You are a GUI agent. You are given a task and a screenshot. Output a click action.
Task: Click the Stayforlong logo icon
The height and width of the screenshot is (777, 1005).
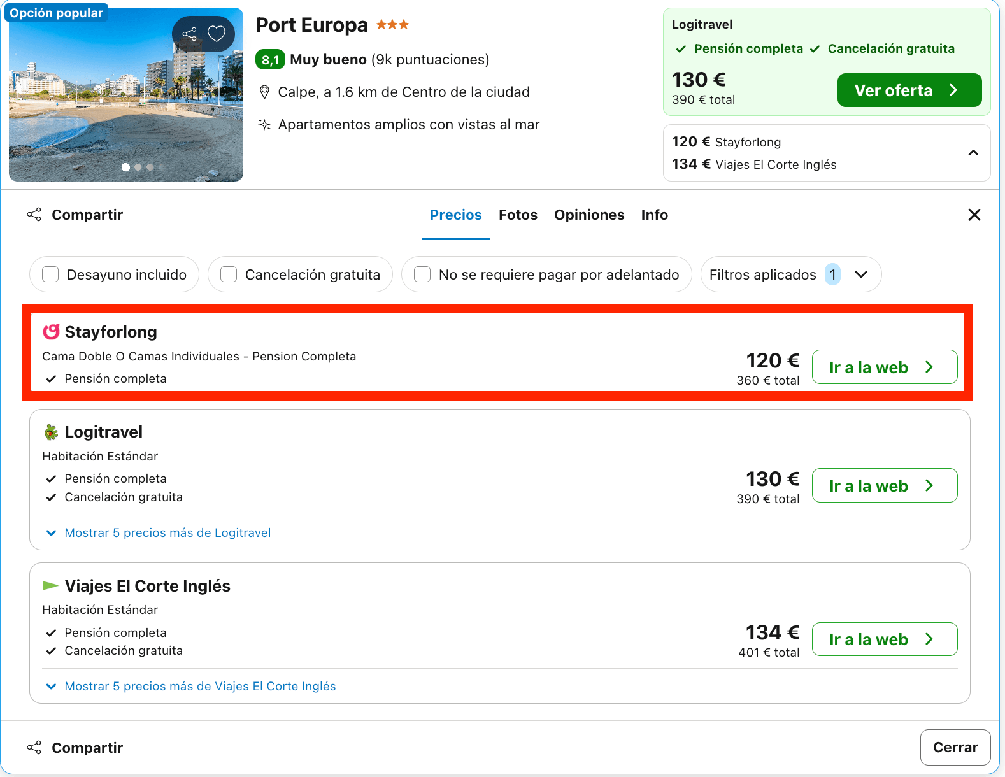tap(51, 332)
